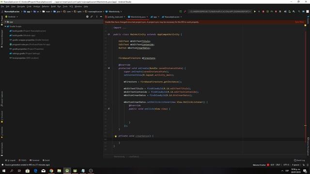Open the UTF-8 encoding selector in status bar
This screenshot has width=310, height=174.
tap(286, 165)
